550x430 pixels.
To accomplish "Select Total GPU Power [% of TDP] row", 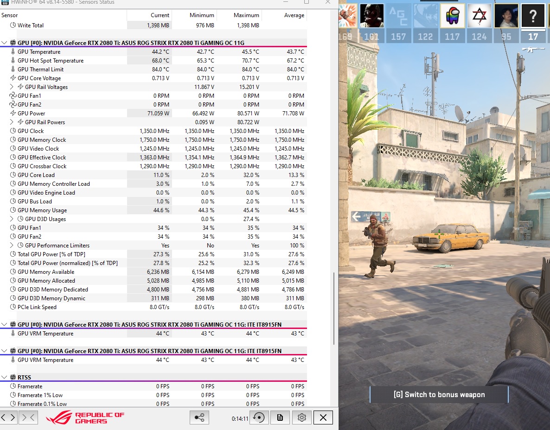I will tap(153, 254).
